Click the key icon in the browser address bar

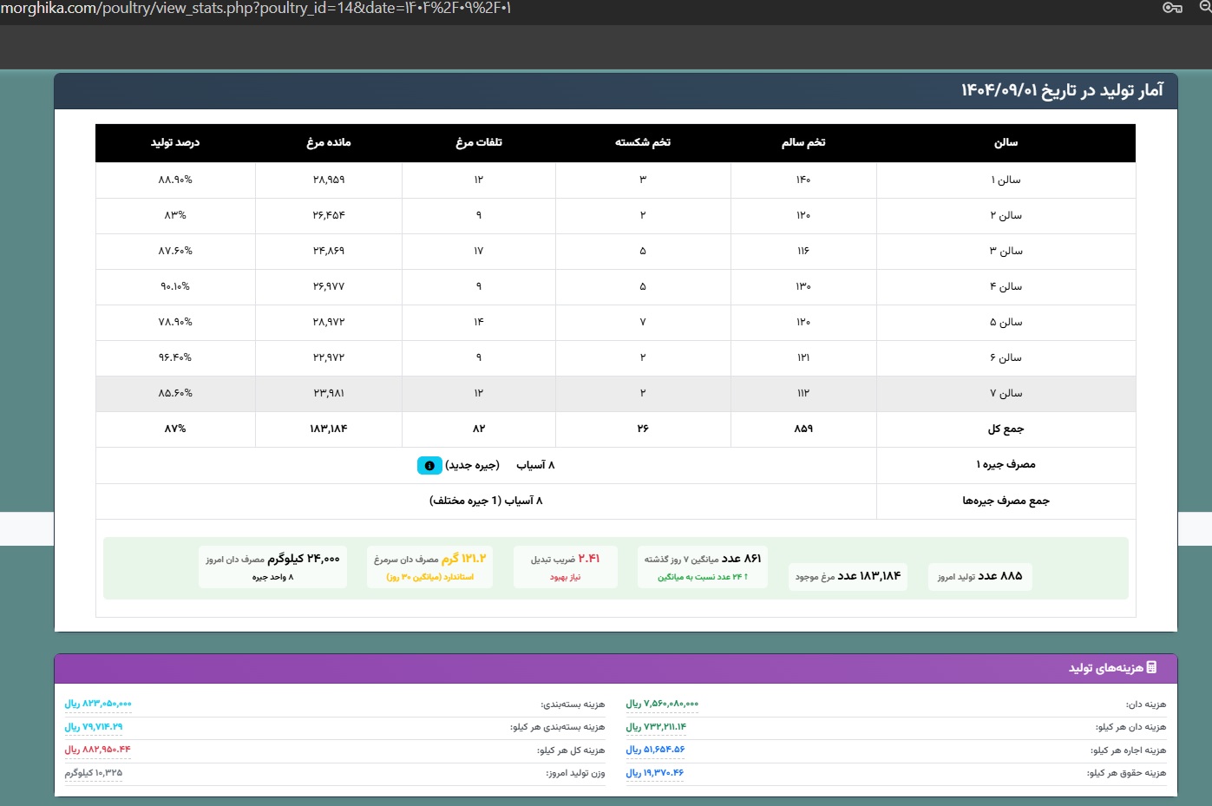(1174, 9)
